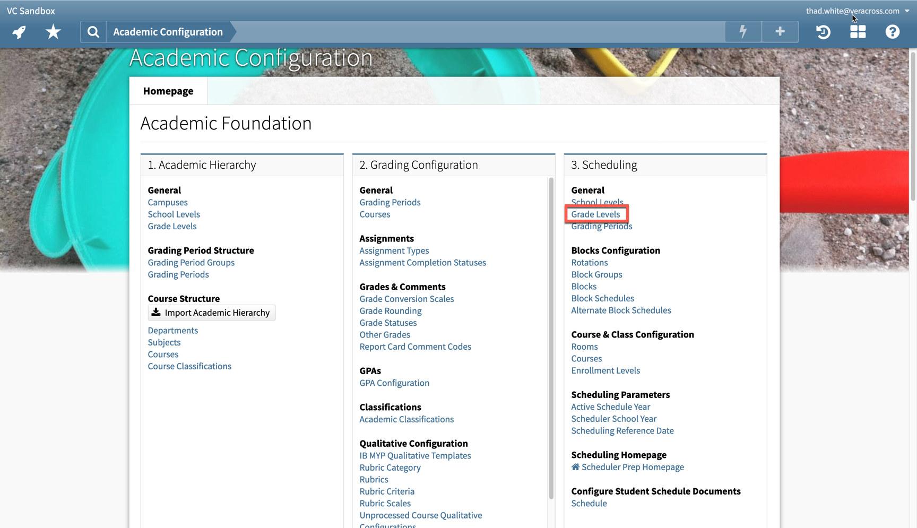The width and height of the screenshot is (917, 528).
Task: Open Course Classifications link
Action: pyautogui.click(x=189, y=366)
